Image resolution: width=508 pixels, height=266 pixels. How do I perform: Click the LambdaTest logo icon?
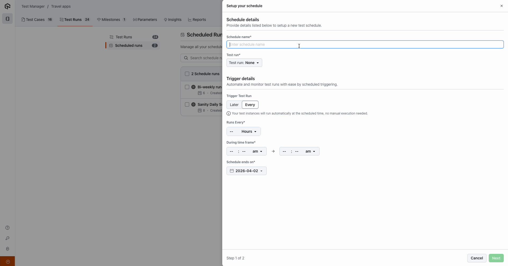[7, 6]
